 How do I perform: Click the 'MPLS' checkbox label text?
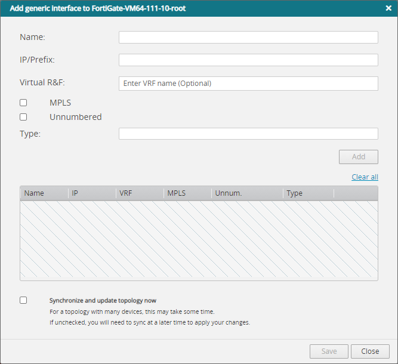60,103
